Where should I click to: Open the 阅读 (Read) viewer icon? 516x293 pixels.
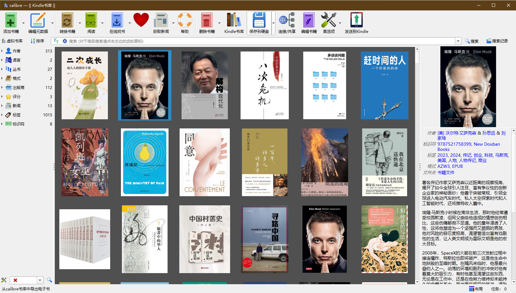[x=91, y=20]
